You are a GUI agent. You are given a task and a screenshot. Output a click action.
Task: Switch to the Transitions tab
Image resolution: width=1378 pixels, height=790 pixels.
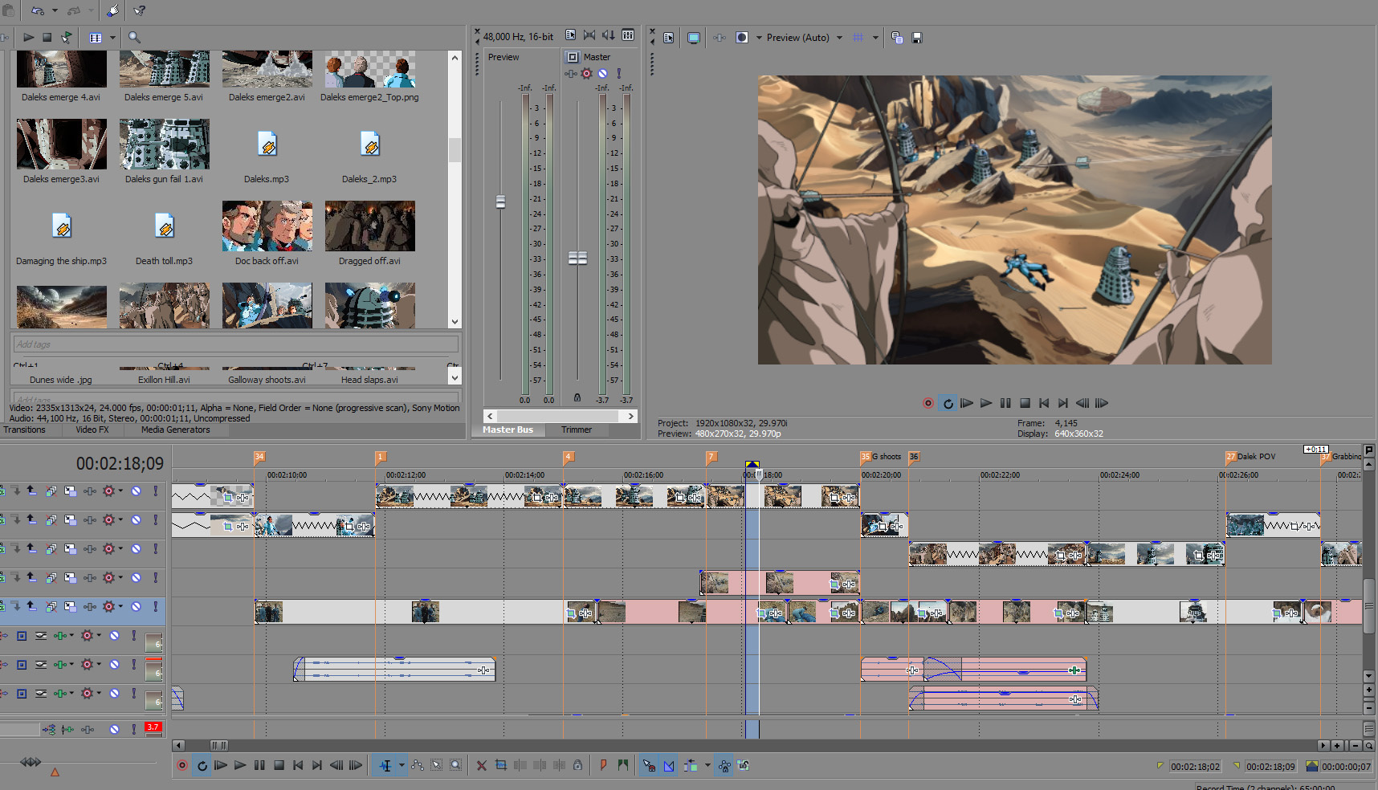25,430
